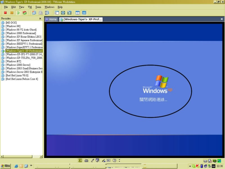
Task: Select [Windows-XP-TULIPA_V08_2006] favorite
Action: pyautogui.click(x=24, y=58)
